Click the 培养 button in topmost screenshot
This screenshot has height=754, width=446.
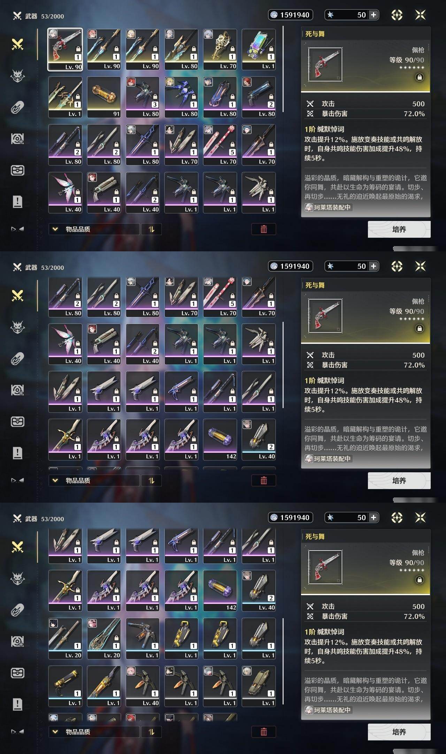click(x=399, y=229)
